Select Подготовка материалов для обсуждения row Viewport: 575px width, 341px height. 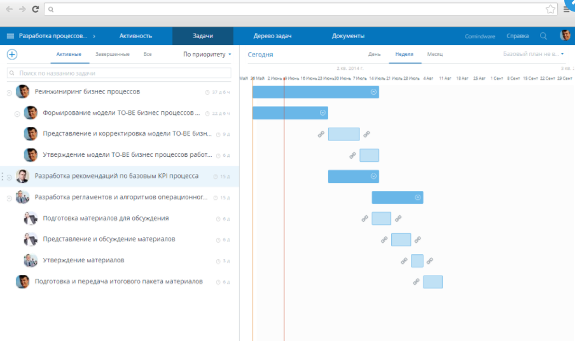click(120, 218)
